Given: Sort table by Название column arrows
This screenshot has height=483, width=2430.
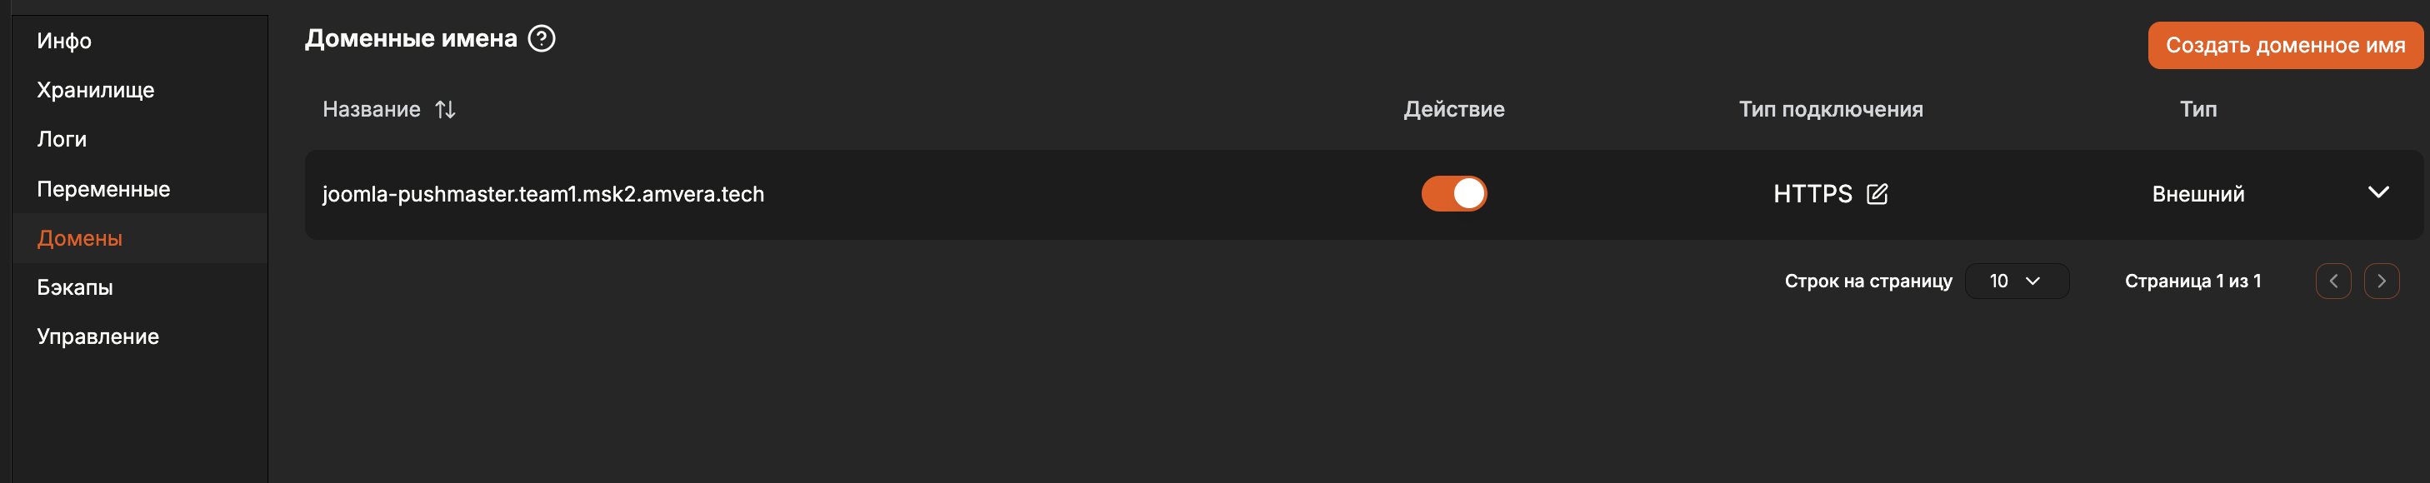Looking at the screenshot, I should point(445,109).
